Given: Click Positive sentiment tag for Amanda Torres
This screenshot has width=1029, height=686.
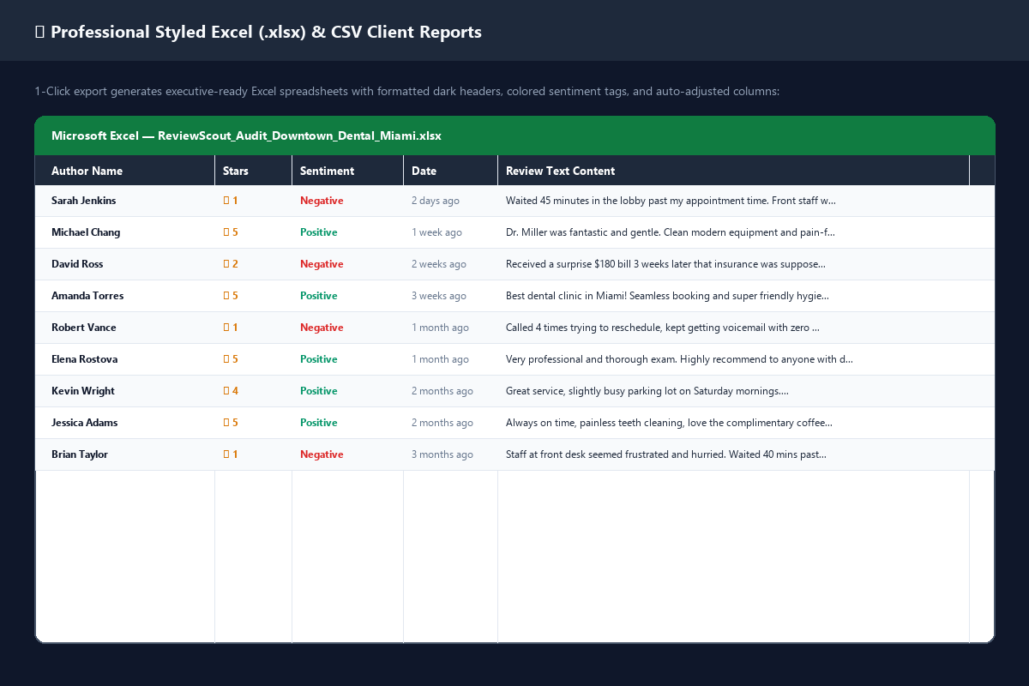Looking at the screenshot, I should coord(319,296).
